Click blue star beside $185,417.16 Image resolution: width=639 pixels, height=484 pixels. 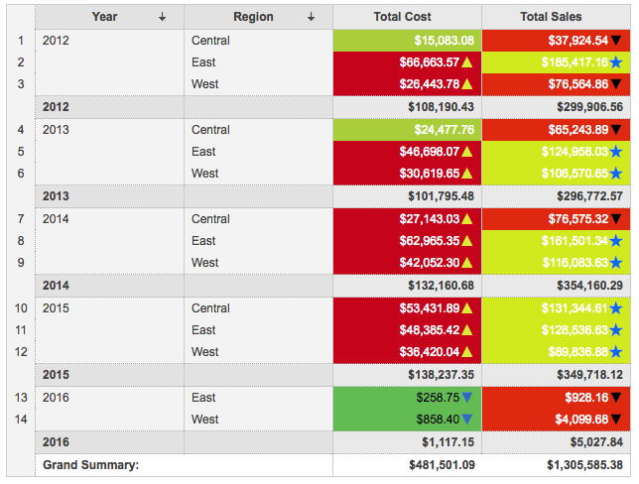616,62
